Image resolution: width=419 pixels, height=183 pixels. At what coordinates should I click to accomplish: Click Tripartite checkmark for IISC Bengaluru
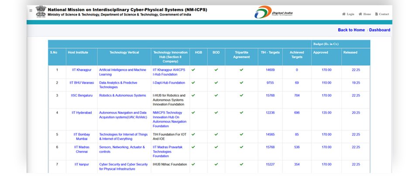click(x=241, y=95)
